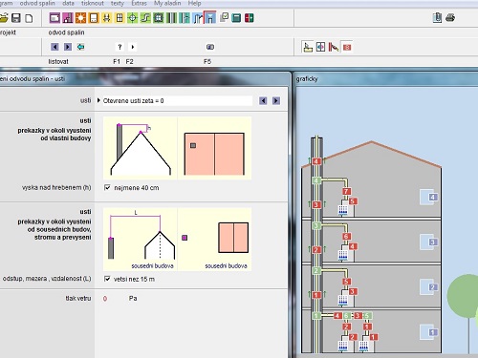Go to next page under listovat
The width and height of the screenshot is (478, 358).
pyautogui.click(x=68, y=47)
